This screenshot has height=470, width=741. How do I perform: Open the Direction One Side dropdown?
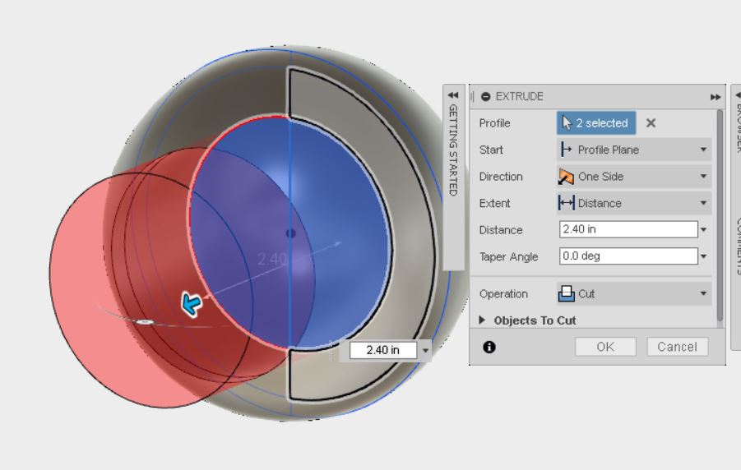click(x=634, y=177)
